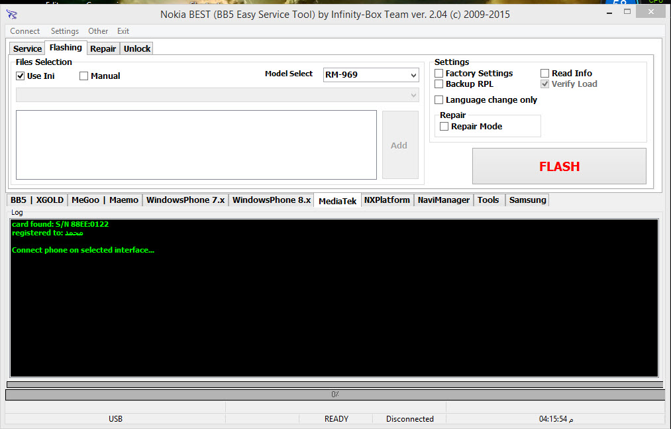This screenshot has height=429, width=671.
Task: Select the WindowsPhone 7.x tab
Action: 185,200
